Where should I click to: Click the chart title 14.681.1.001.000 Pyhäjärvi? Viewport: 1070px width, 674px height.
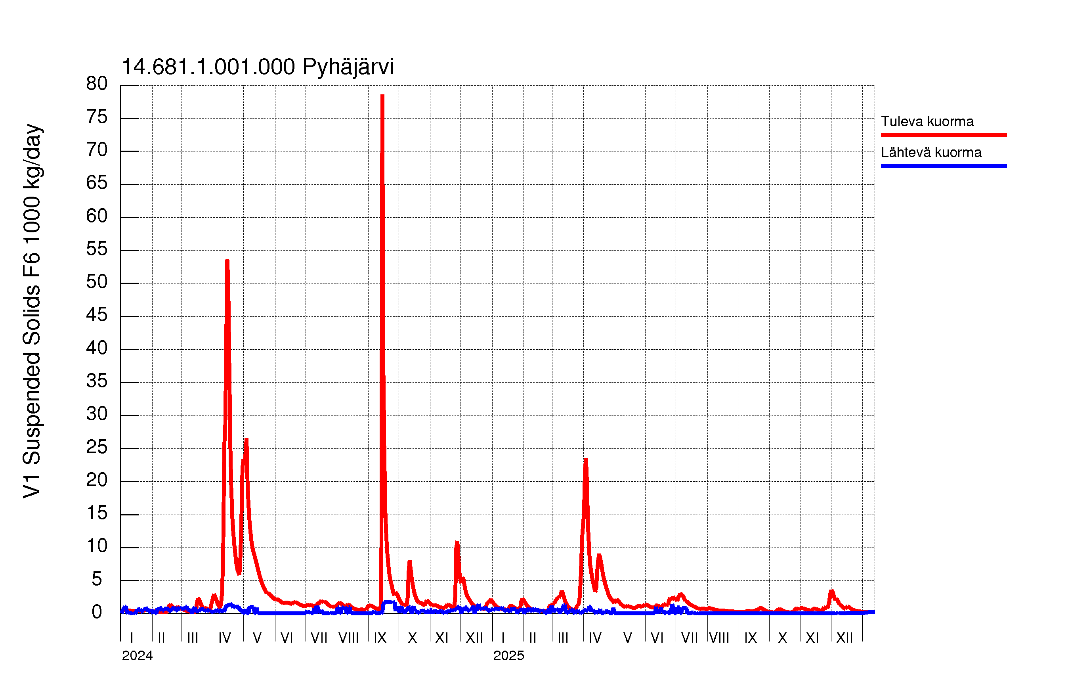pyautogui.click(x=257, y=67)
